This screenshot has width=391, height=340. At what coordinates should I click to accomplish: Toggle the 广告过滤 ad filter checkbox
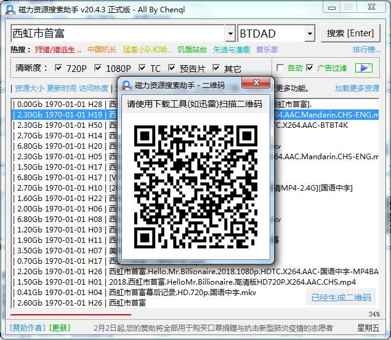(x=310, y=68)
